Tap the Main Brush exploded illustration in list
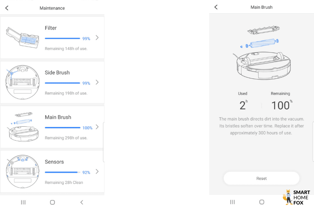Viewport: 314px width, 209px height. pos(22,127)
